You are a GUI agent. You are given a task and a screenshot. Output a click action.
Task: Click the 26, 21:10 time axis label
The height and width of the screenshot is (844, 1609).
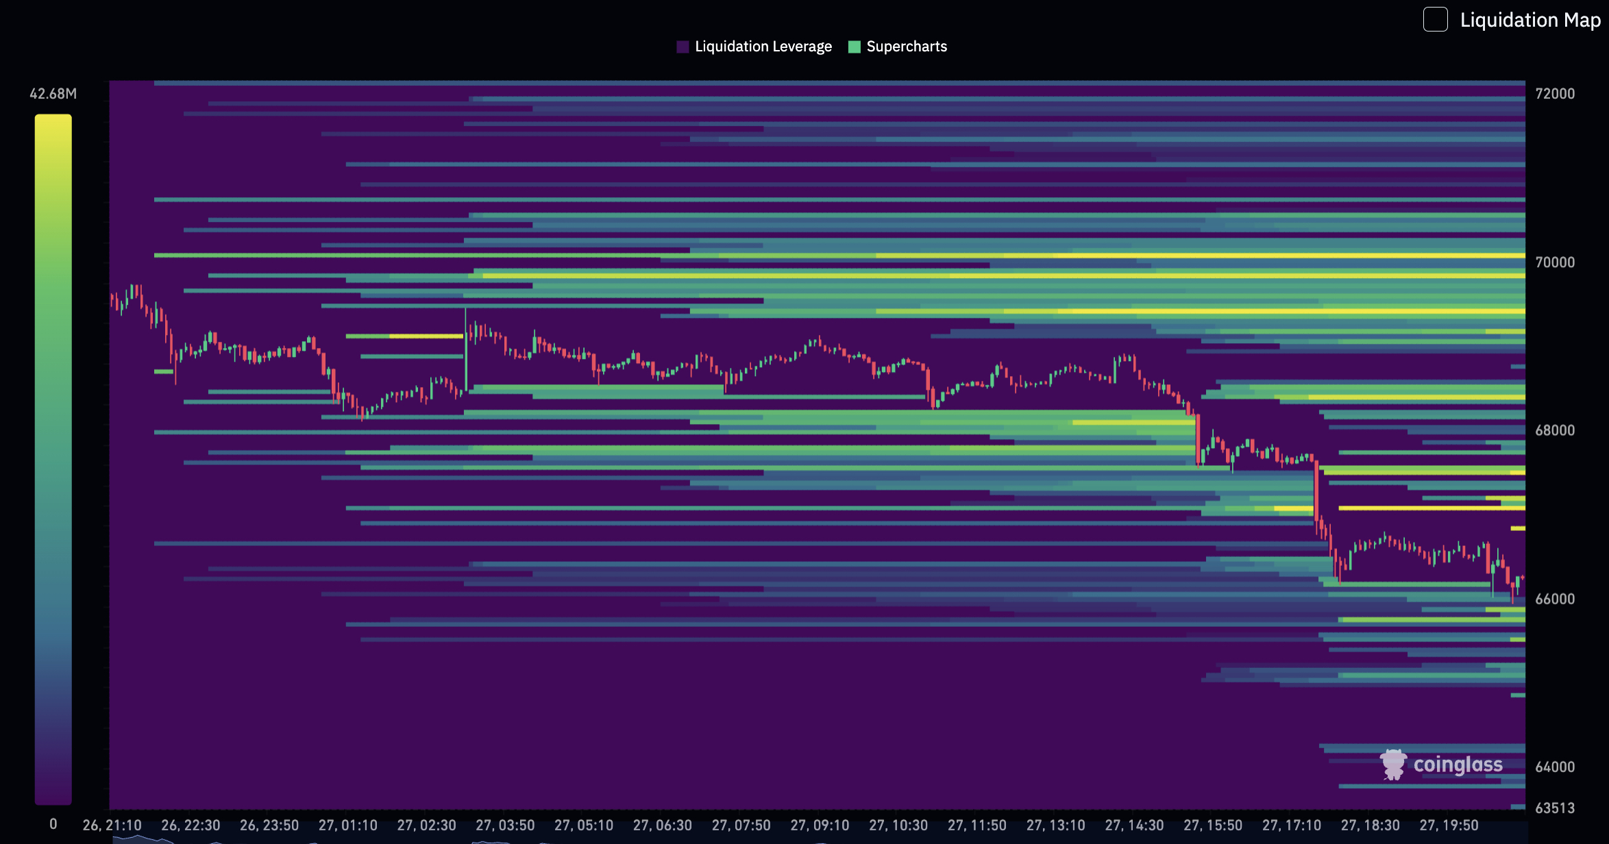(112, 826)
